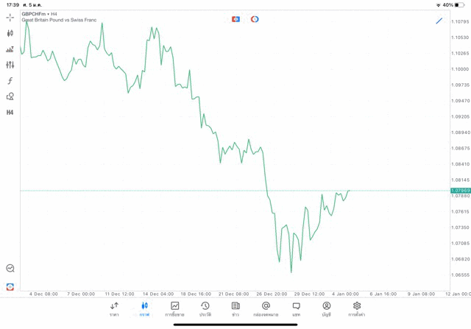471x329 pixels.
Task: Open the candlestick chart type selector
Action: (10, 33)
